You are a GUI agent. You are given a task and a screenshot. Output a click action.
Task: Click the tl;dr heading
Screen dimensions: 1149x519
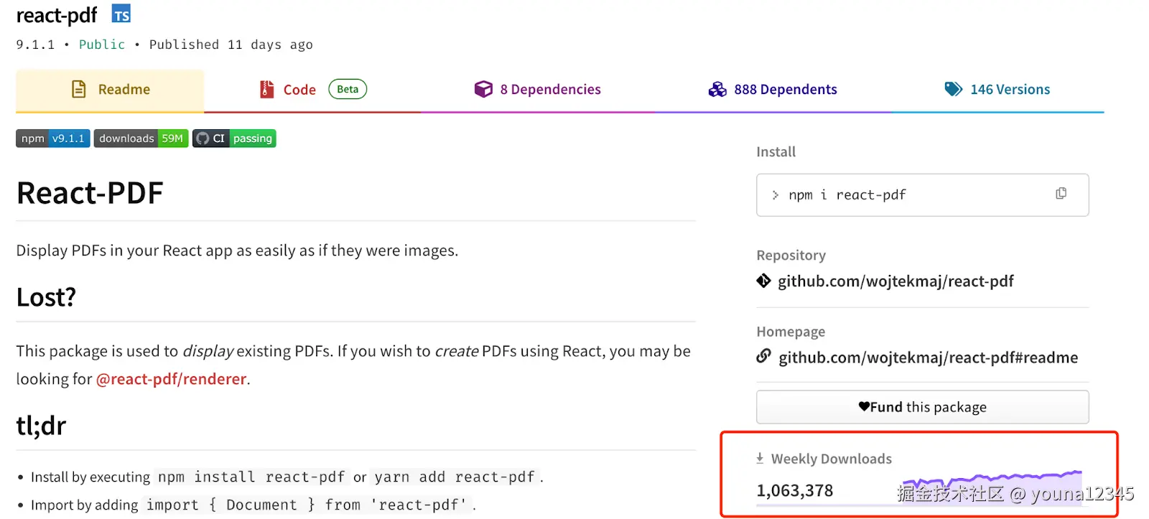click(41, 426)
